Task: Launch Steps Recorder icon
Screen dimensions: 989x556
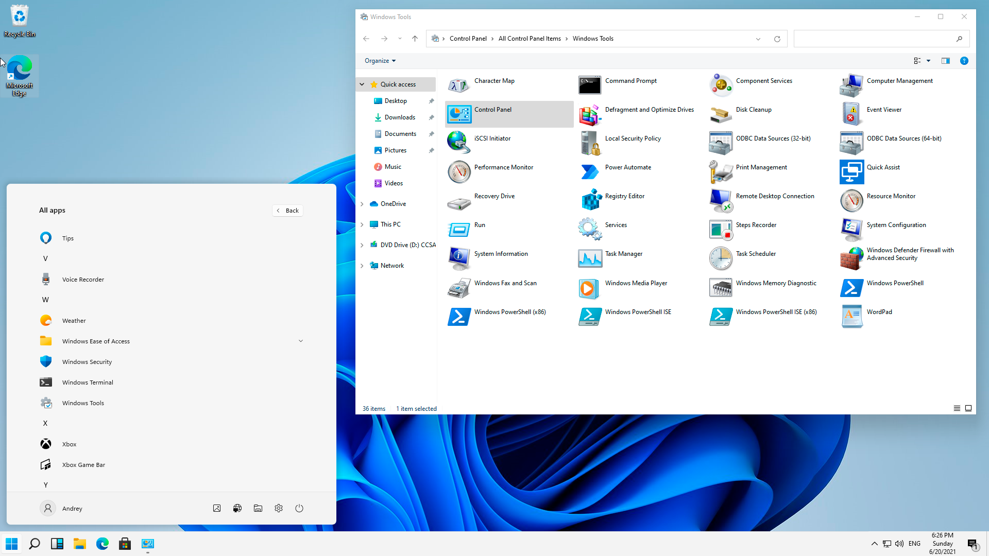Action: click(x=721, y=230)
